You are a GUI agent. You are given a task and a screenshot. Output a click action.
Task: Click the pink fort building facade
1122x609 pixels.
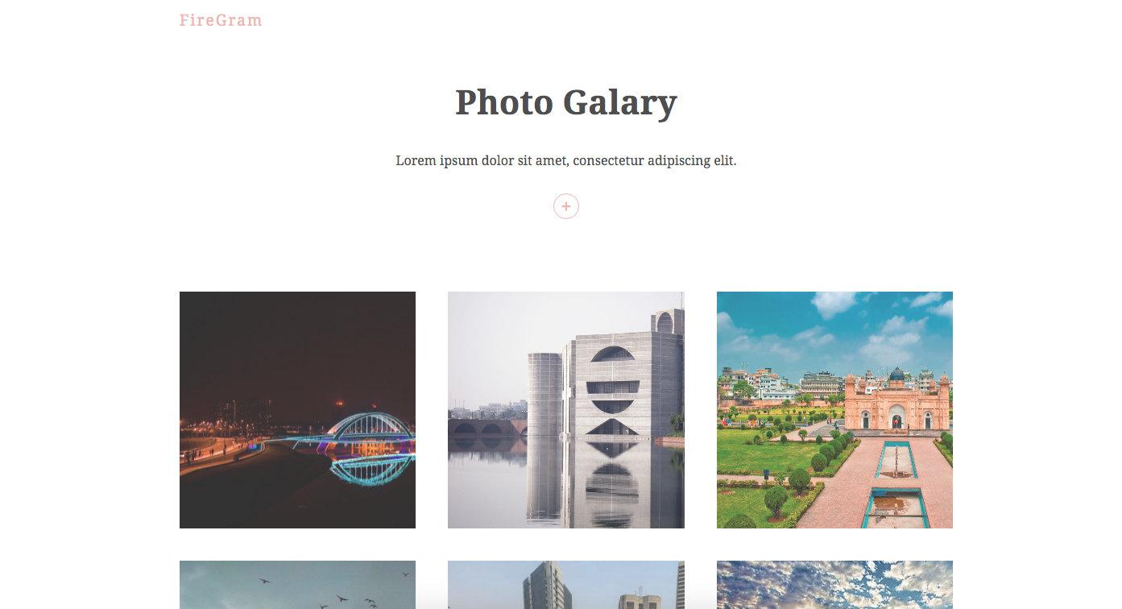pyautogui.click(x=896, y=401)
